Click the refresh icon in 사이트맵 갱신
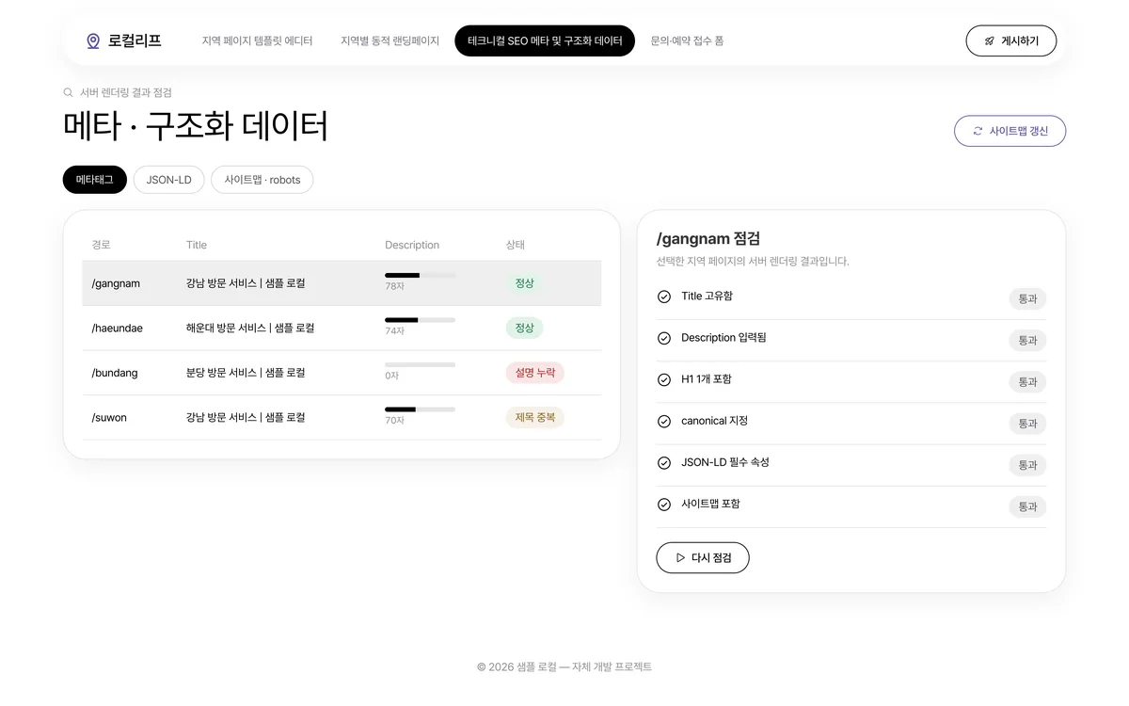The image size is (1129, 706). click(x=978, y=131)
